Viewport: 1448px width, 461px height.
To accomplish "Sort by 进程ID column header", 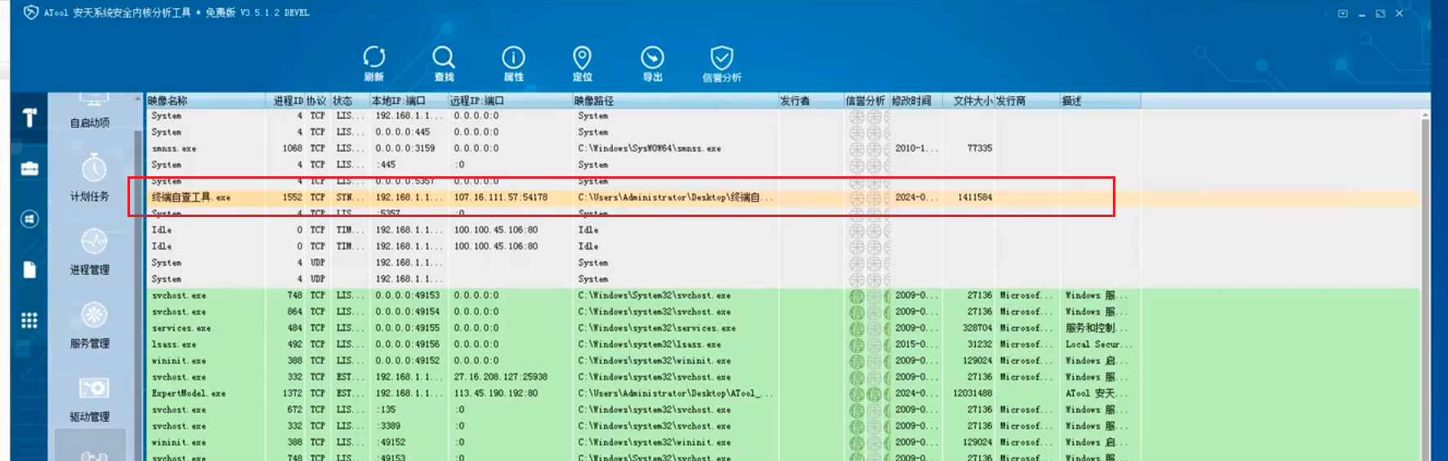I will (x=288, y=100).
